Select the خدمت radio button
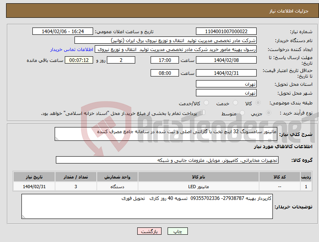The width and height of the screenshot is (319, 242). (x=235, y=103)
